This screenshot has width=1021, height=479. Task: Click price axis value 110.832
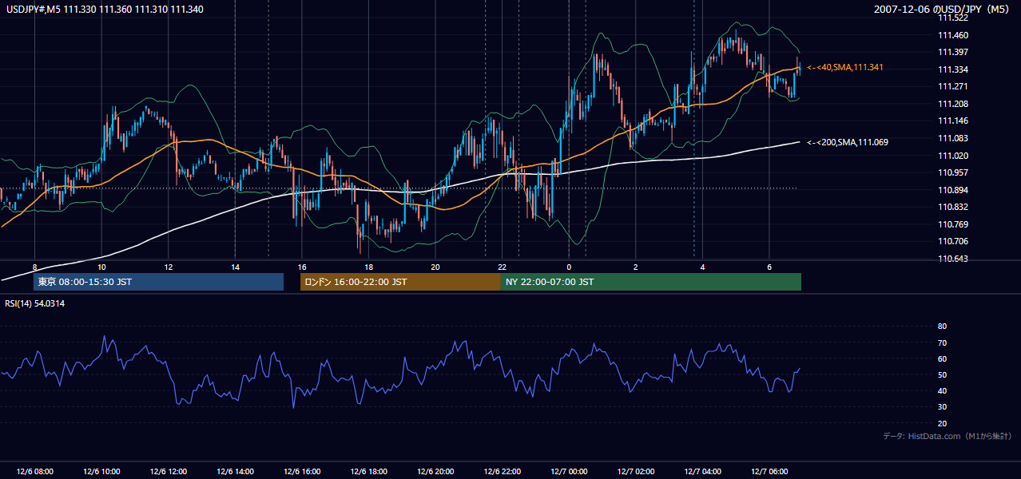[951, 207]
